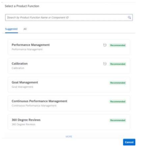Select the 360 Degree Reviews card
This screenshot has height=152, width=150.
tap(69, 122)
